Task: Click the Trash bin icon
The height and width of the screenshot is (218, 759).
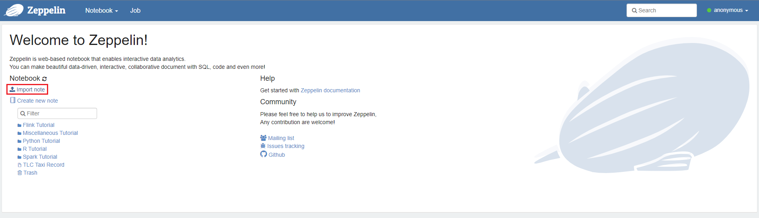Action: pyautogui.click(x=19, y=173)
